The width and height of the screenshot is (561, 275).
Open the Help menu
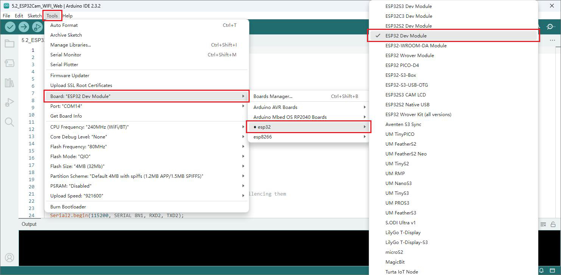click(x=68, y=16)
